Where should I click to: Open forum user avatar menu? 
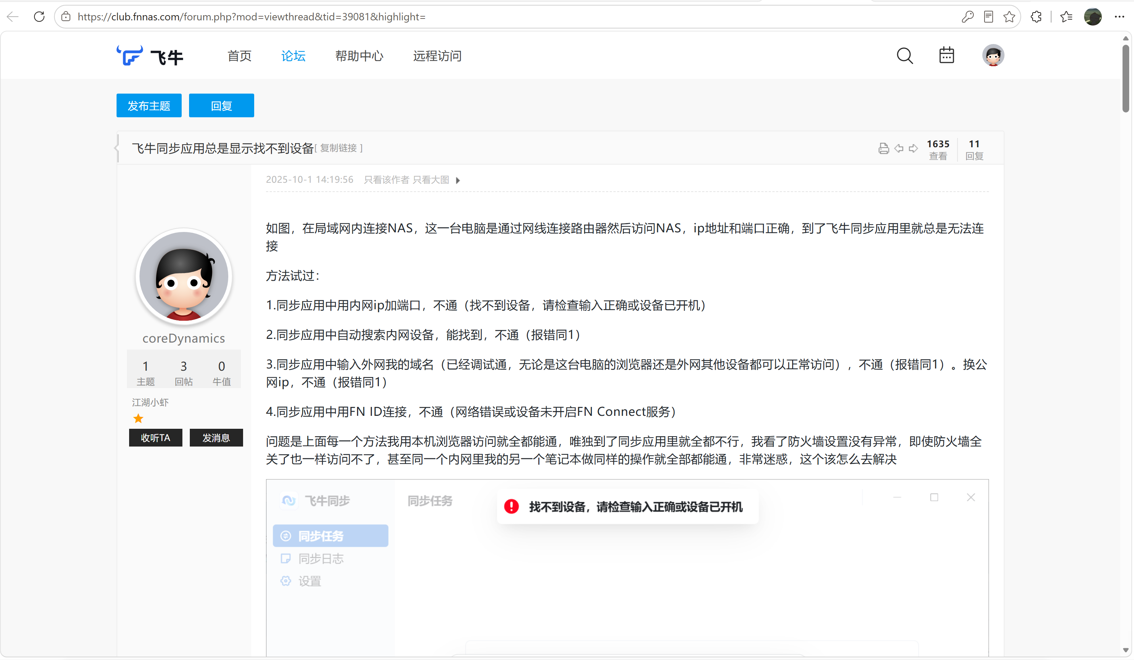click(x=993, y=55)
